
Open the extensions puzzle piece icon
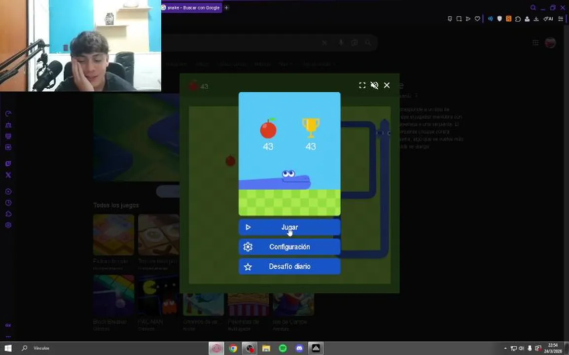(x=518, y=19)
